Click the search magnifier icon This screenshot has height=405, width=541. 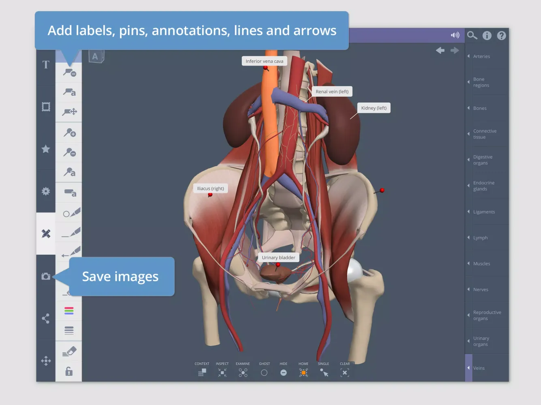click(x=472, y=36)
